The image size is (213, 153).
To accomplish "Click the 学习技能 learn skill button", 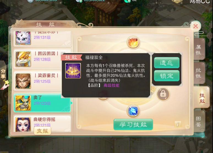I will 133,124.
